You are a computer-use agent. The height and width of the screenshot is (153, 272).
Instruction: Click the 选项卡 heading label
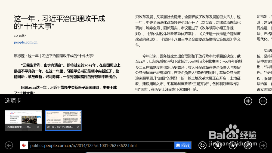pos(13,100)
